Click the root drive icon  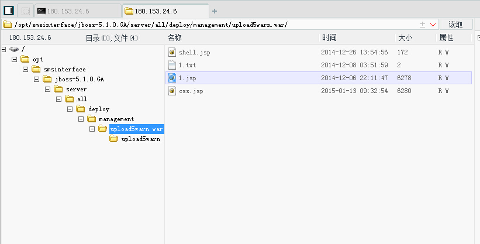(14, 49)
